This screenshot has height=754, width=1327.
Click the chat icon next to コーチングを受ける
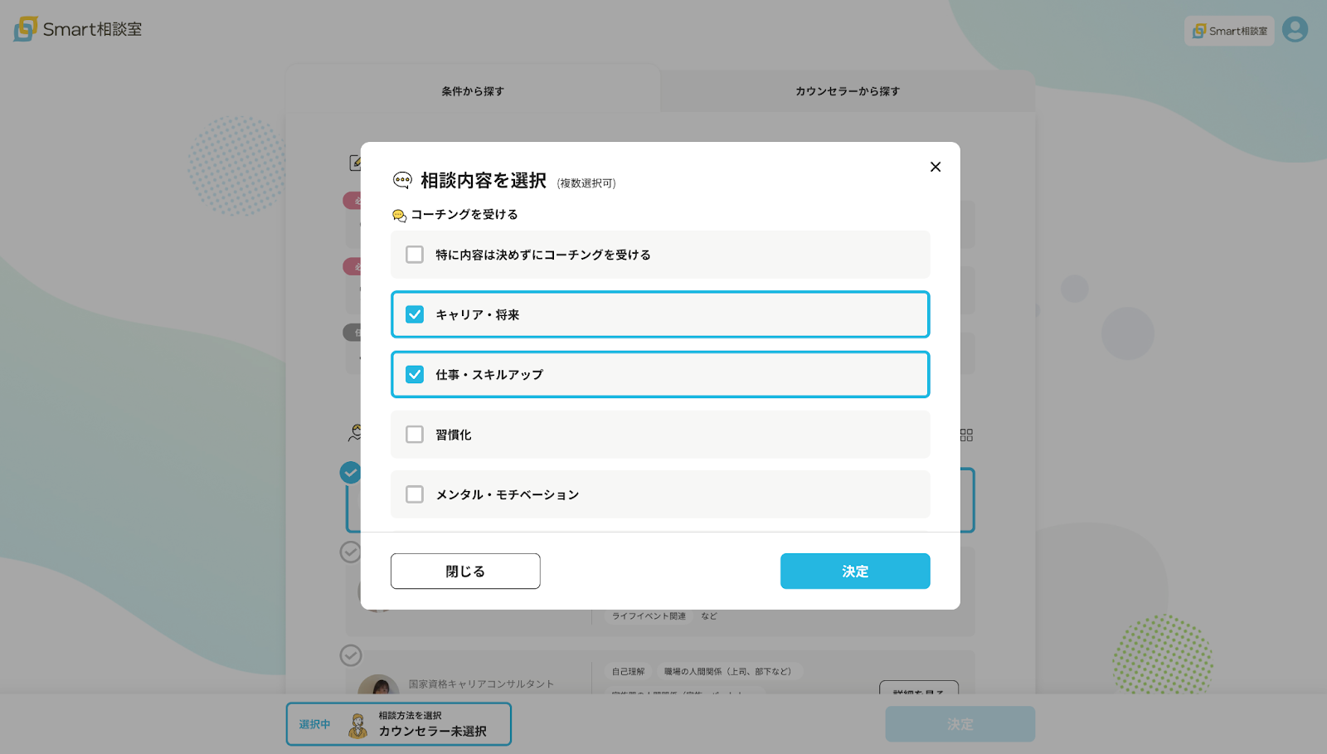[x=399, y=214]
